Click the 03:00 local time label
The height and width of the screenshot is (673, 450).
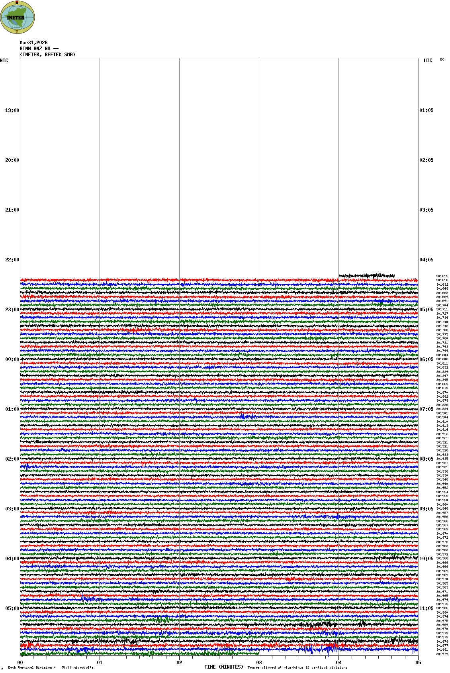pos(12,509)
